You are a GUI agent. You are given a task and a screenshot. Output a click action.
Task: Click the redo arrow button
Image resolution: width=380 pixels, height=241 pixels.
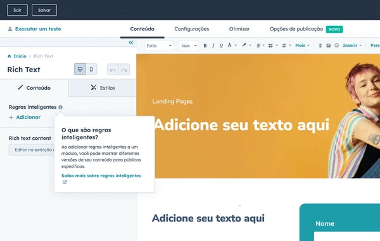(x=124, y=70)
